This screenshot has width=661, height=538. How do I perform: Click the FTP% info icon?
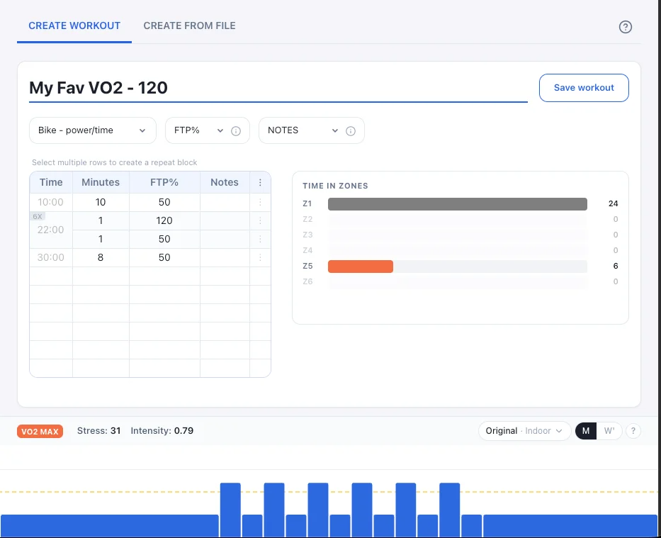(236, 130)
